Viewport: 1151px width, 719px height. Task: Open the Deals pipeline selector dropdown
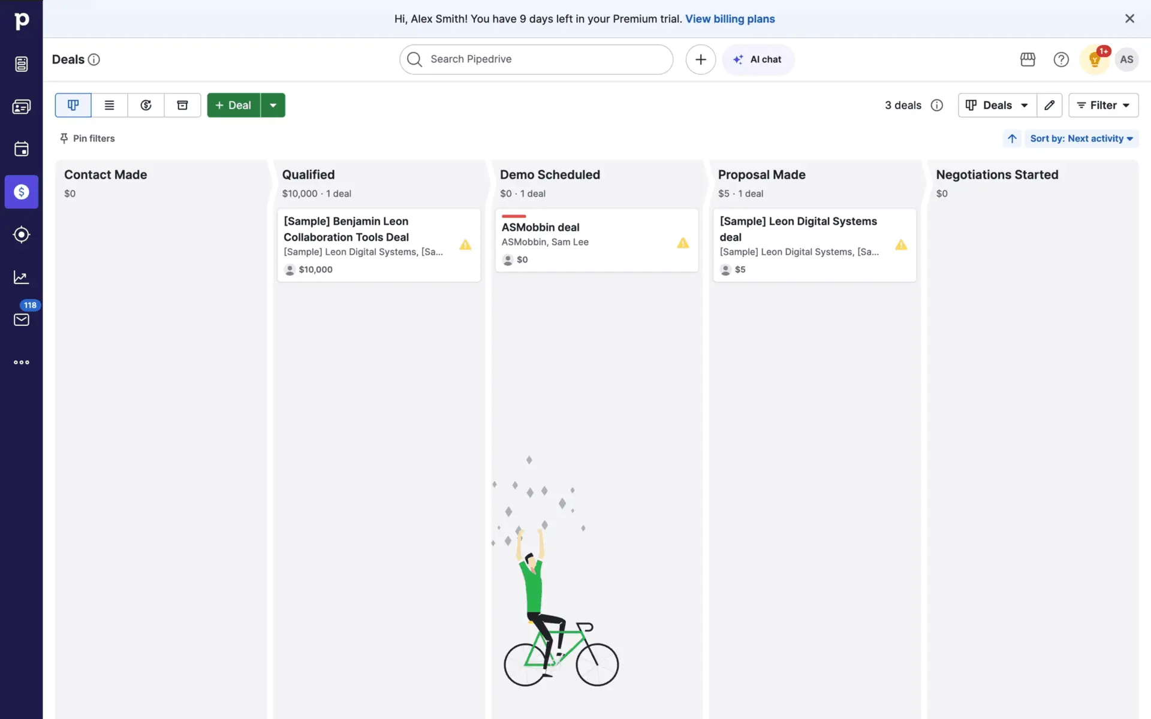997,105
